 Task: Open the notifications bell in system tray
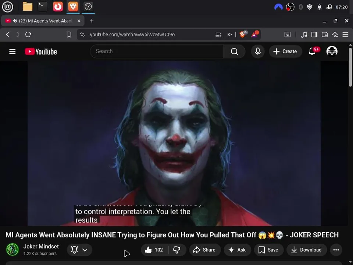[x=320, y=7]
